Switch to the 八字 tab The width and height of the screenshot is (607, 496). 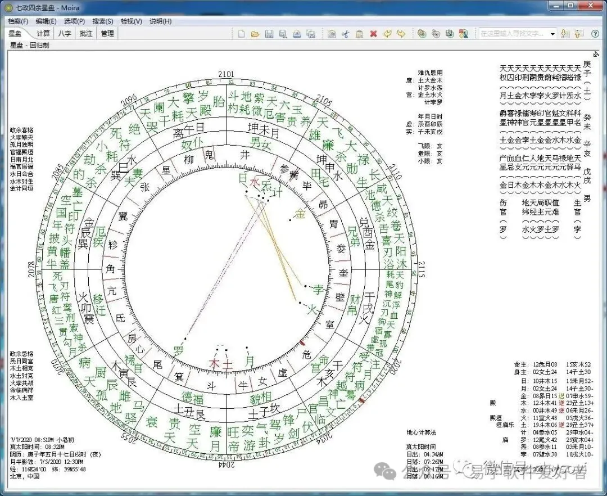click(x=65, y=34)
